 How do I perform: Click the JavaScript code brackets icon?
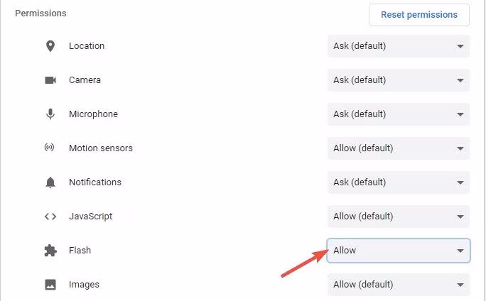(50, 217)
